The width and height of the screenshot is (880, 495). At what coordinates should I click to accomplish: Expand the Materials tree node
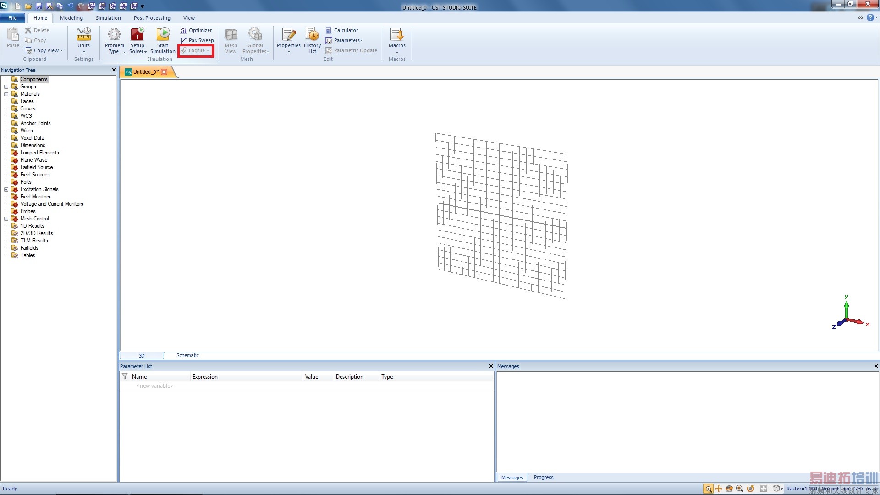[x=6, y=94]
